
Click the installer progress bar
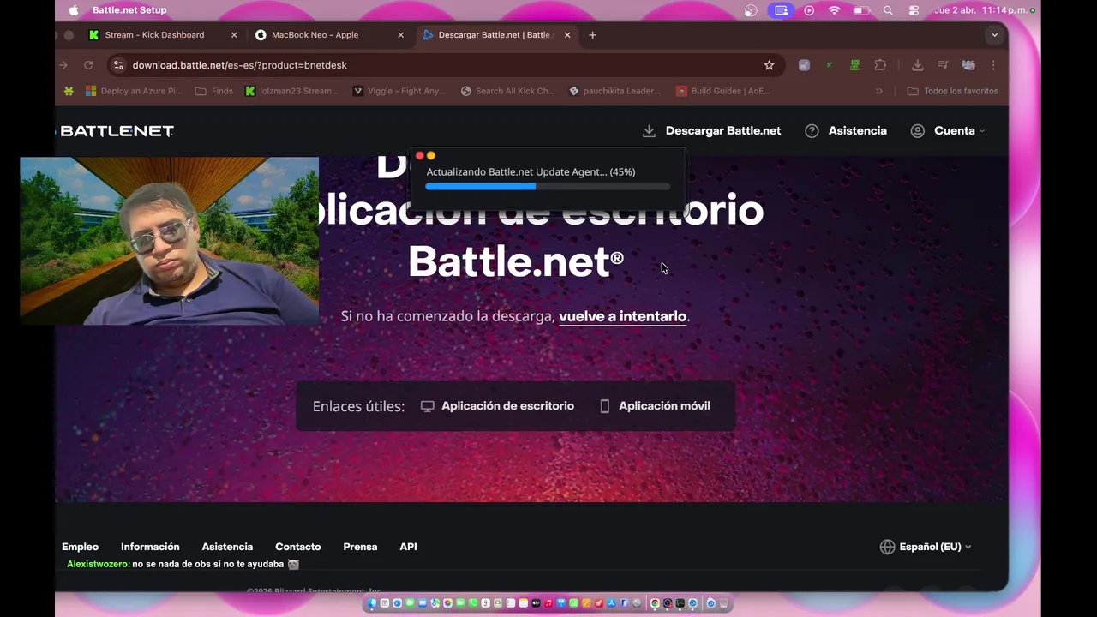click(x=548, y=186)
